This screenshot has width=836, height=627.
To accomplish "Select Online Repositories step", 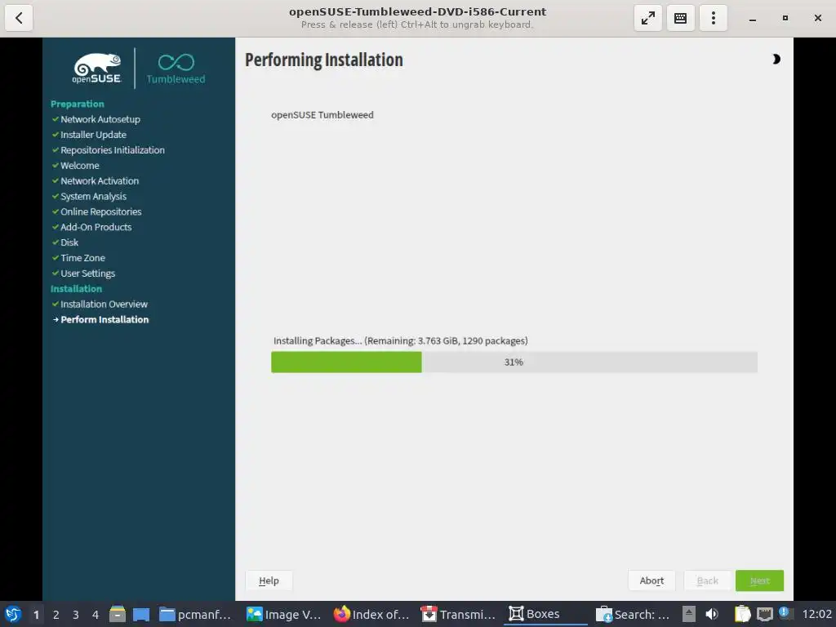I will click(x=100, y=211).
